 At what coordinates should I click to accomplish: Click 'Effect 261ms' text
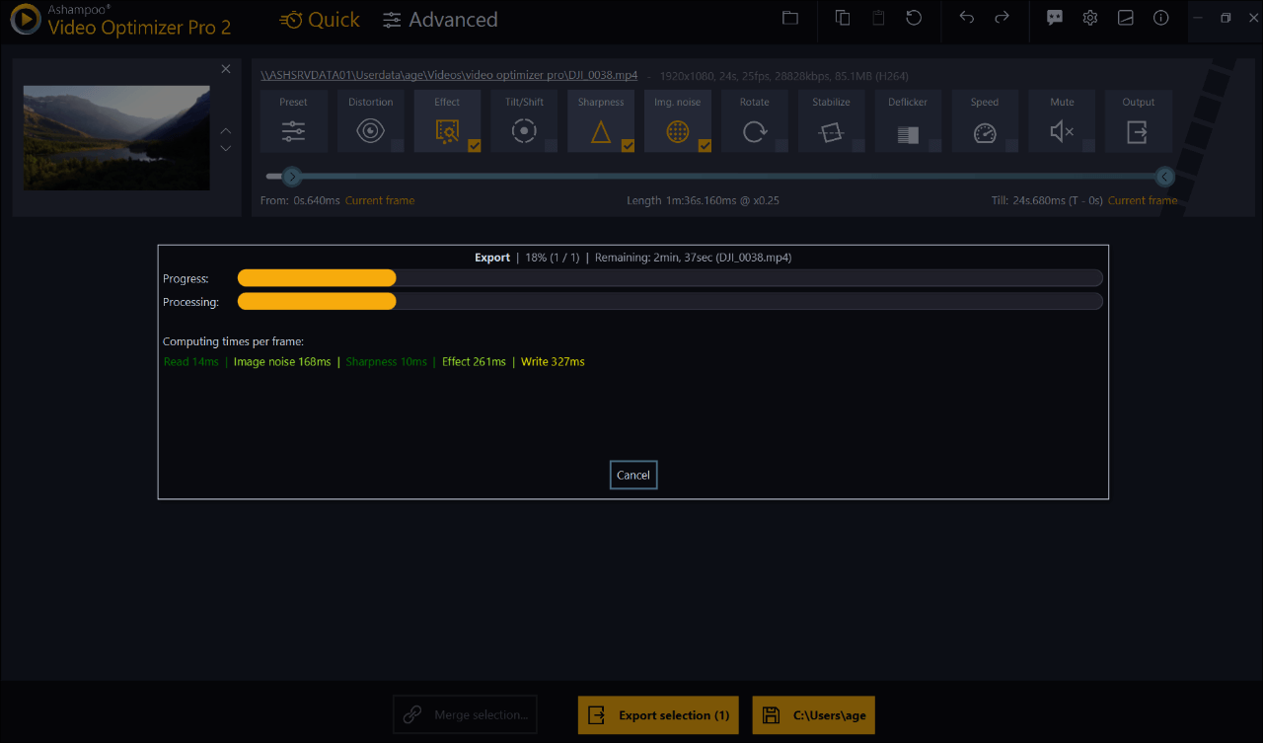pyautogui.click(x=474, y=362)
